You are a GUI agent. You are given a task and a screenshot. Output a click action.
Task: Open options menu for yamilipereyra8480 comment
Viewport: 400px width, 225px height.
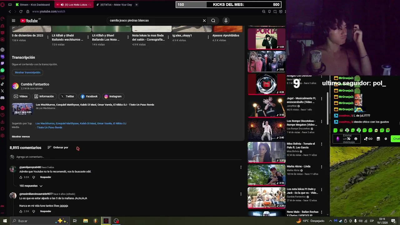pyautogui.click(x=241, y=167)
